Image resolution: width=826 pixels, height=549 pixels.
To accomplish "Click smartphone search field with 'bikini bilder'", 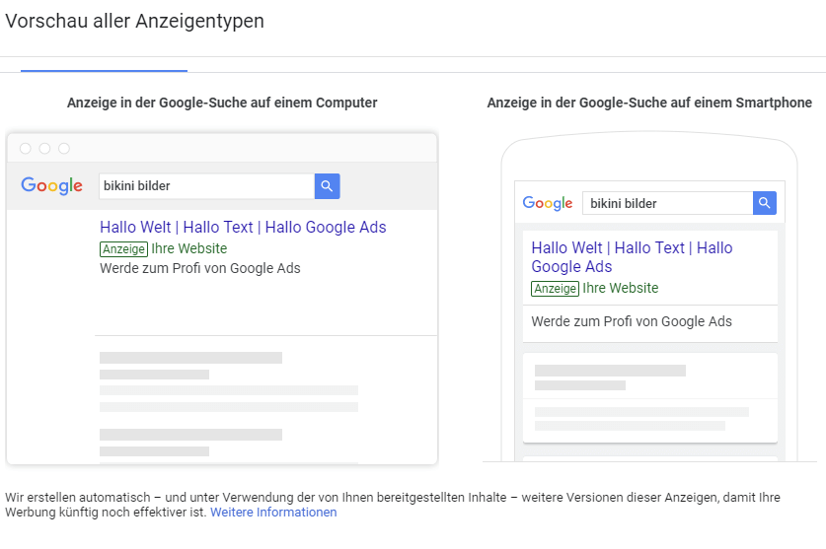I will 667,203.
